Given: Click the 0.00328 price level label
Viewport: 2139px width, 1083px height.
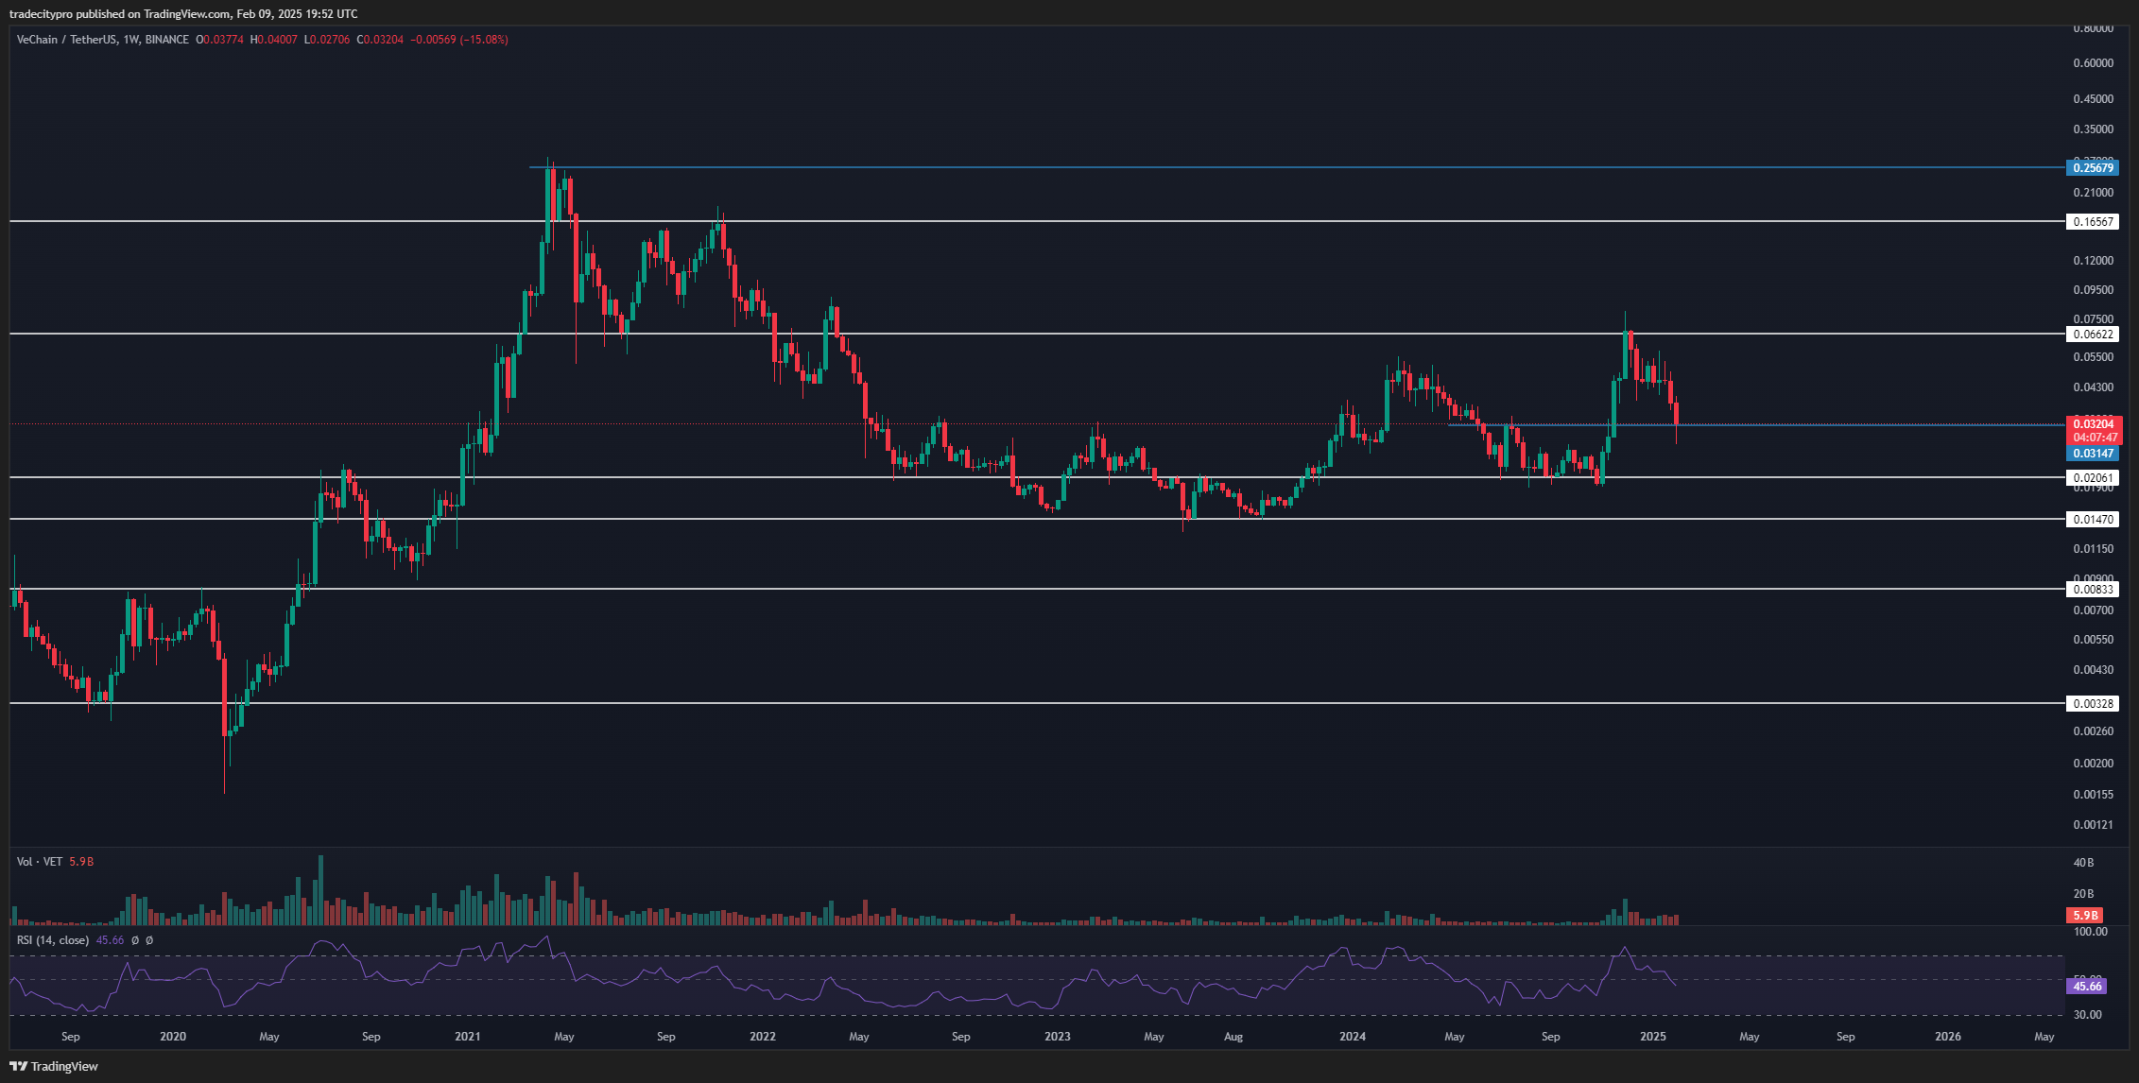Looking at the screenshot, I should coord(2092,703).
